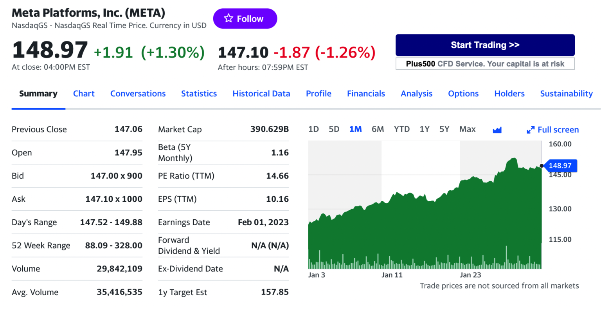Click the EPS (TTM) value 10.16
601x309 pixels.
click(x=277, y=199)
